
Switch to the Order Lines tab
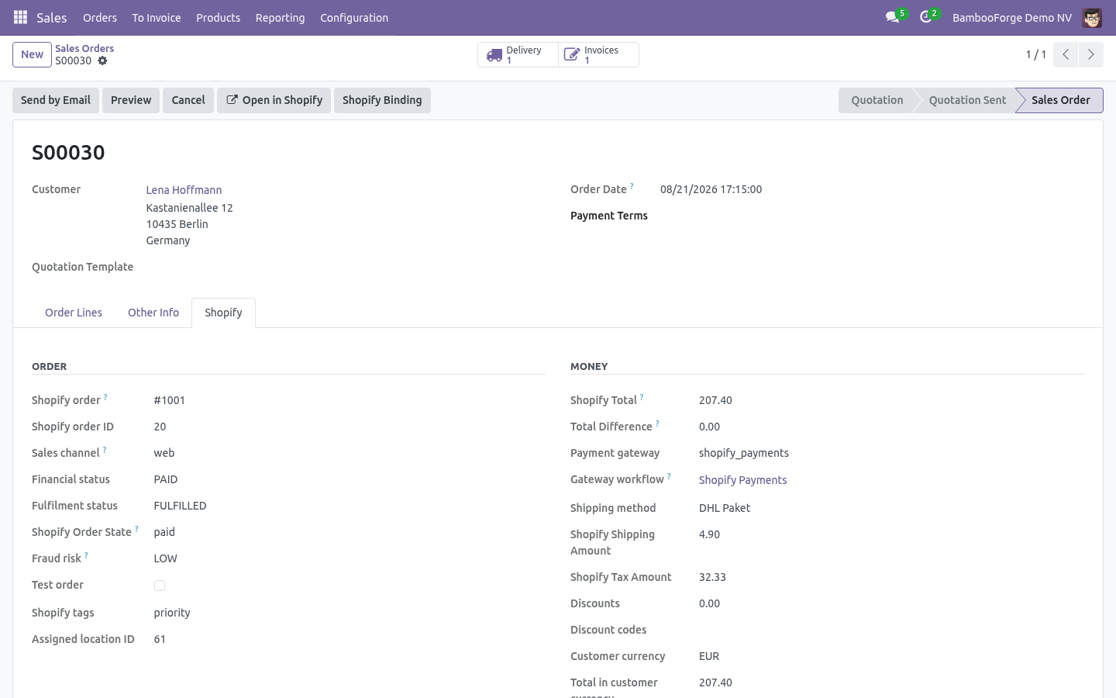74,313
